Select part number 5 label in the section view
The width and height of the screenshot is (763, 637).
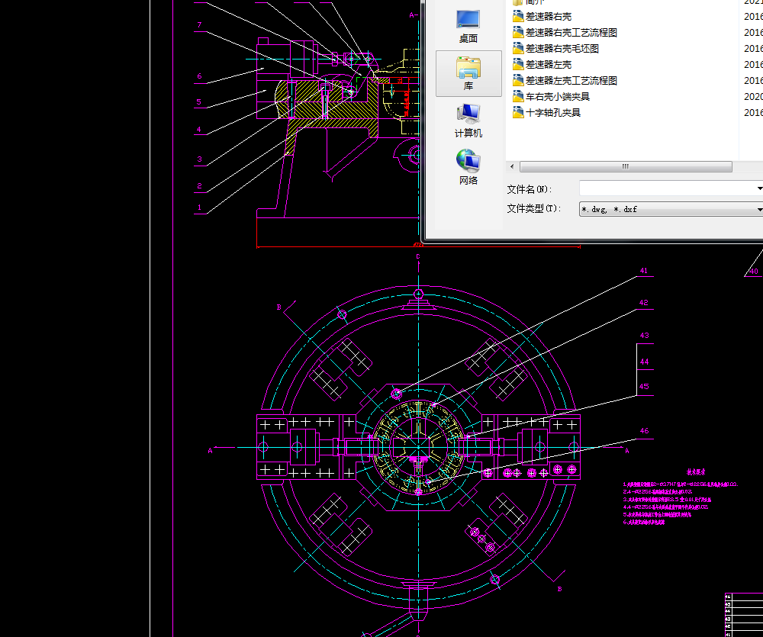tap(198, 101)
